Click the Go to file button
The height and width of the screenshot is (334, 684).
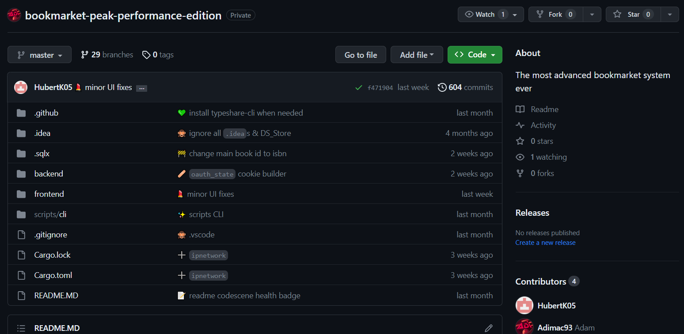point(361,55)
